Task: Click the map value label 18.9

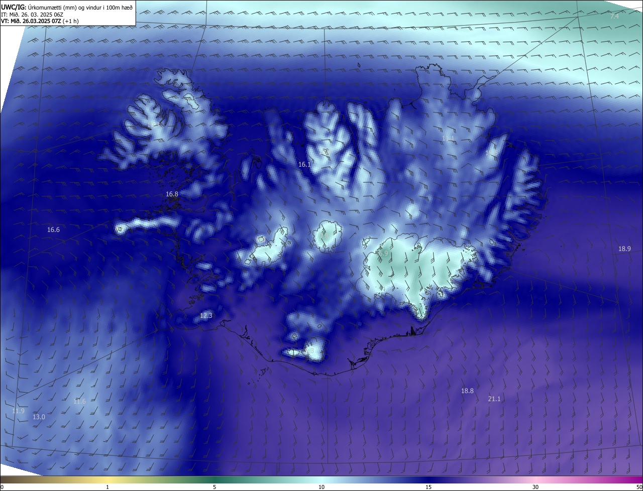Action: [x=624, y=249]
